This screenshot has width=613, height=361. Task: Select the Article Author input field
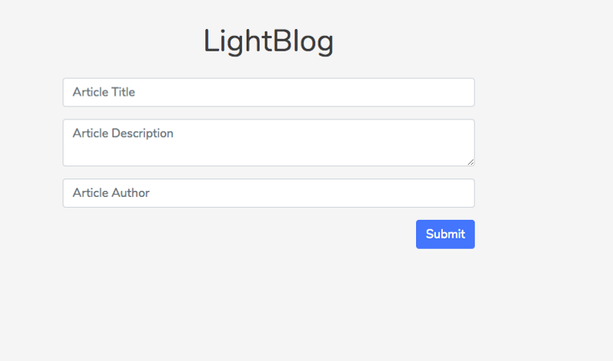268,193
